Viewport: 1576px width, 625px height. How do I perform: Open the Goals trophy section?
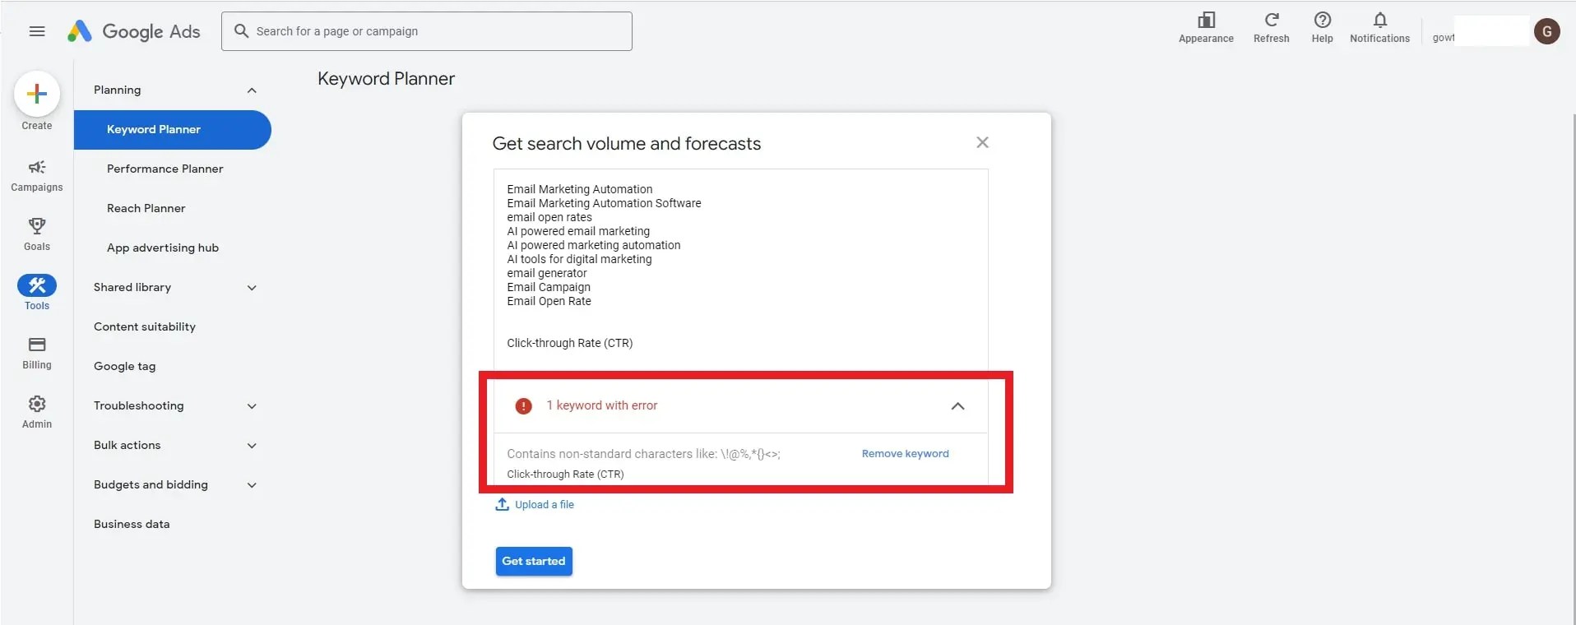[x=37, y=234]
